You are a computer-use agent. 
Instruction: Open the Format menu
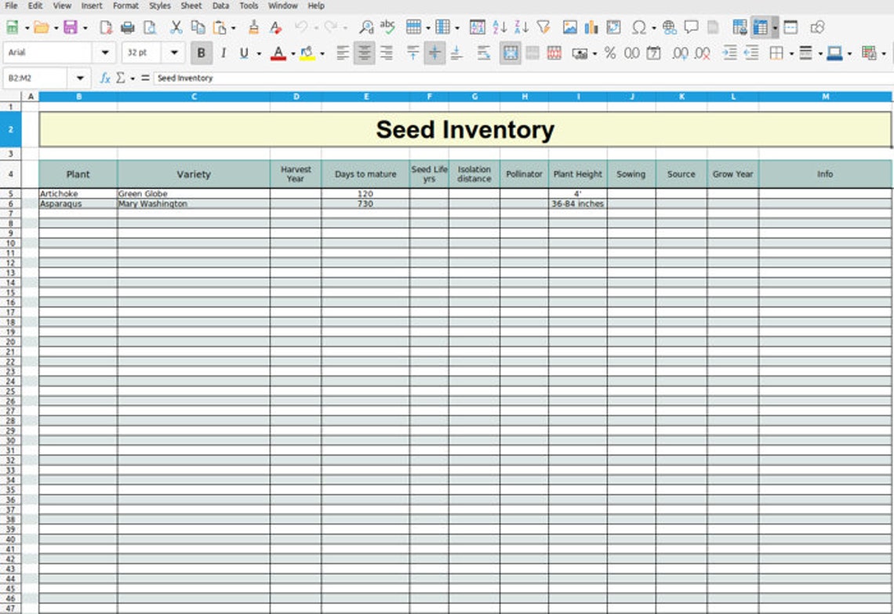(x=125, y=5)
